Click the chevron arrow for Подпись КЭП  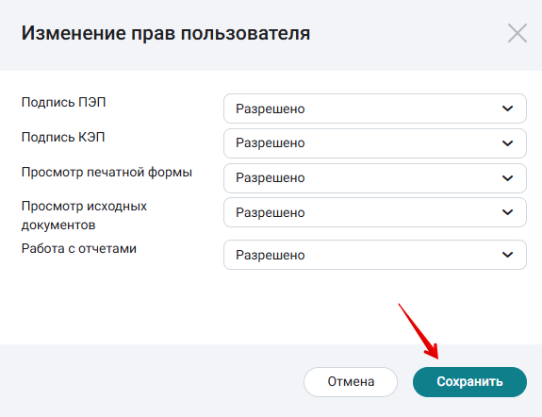coord(507,143)
